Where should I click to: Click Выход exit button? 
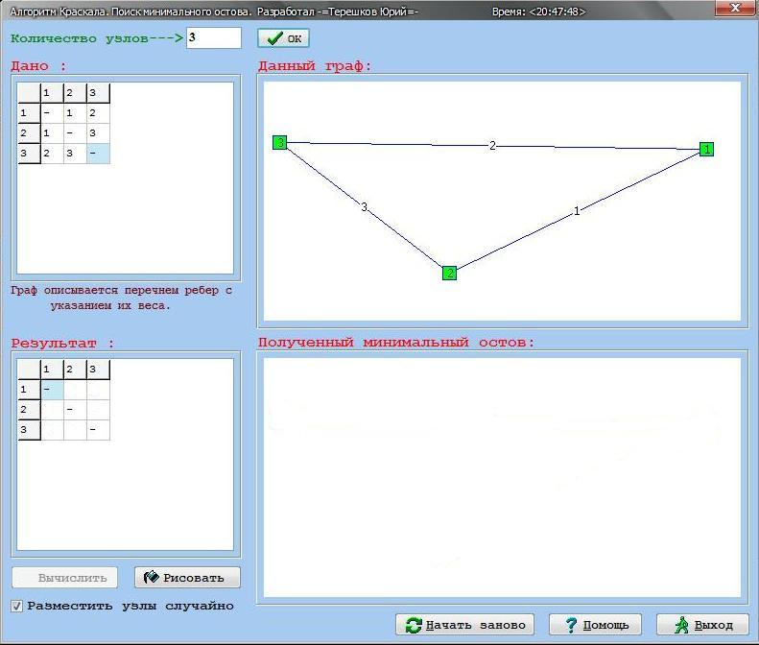point(702,625)
